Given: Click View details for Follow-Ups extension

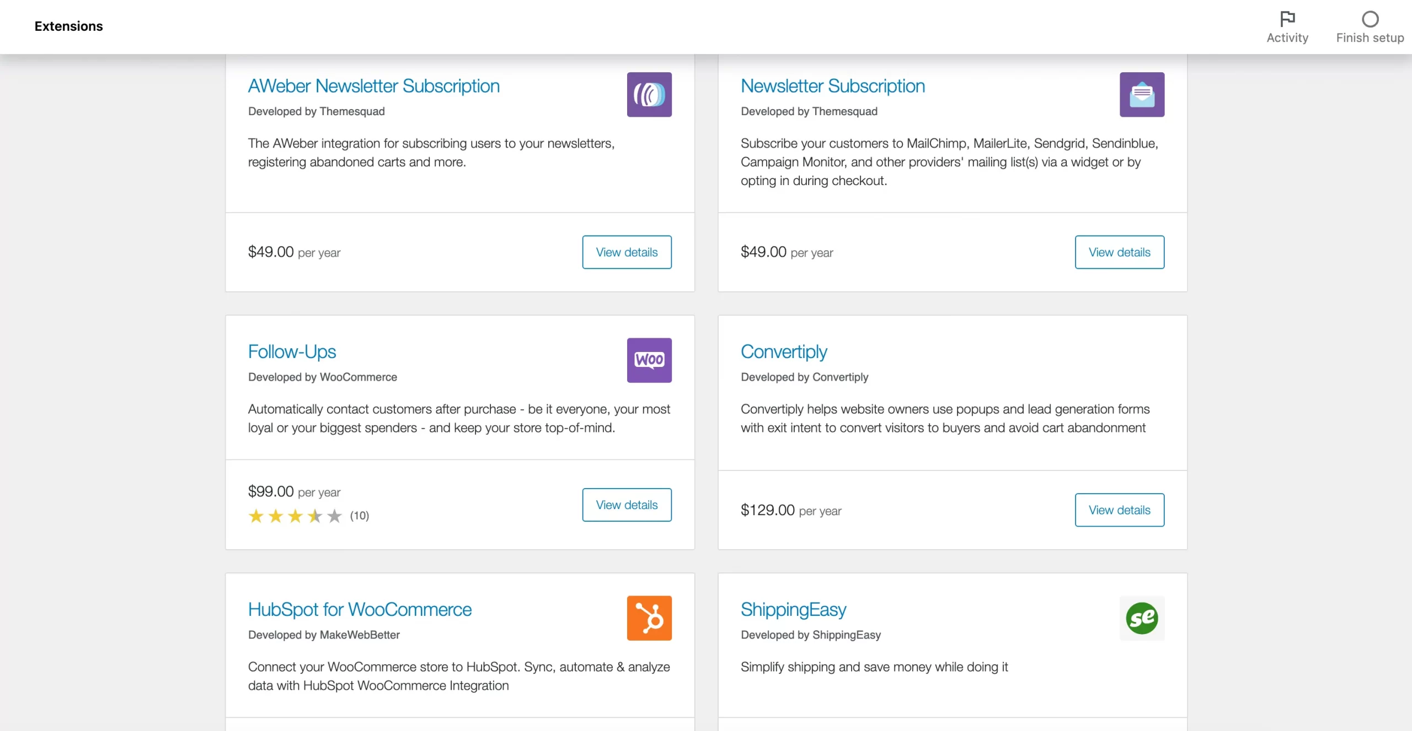Looking at the screenshot, I should [x=626, y=505].
